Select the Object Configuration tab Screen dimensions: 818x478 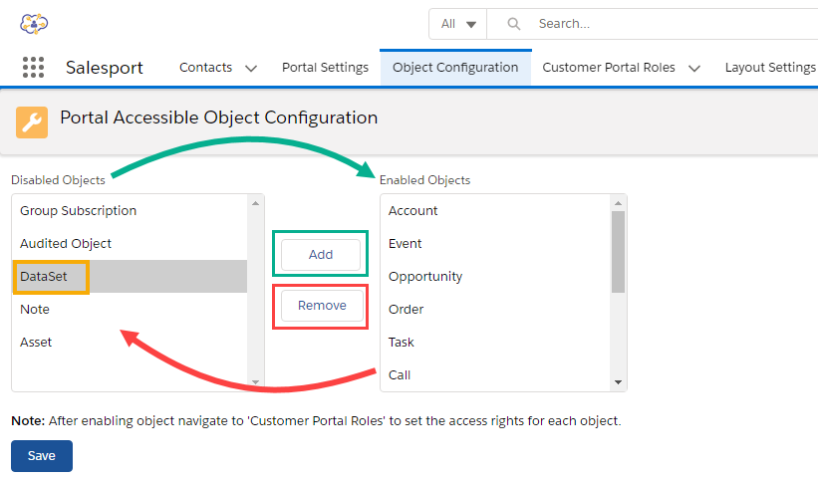[x=455, y=68]
